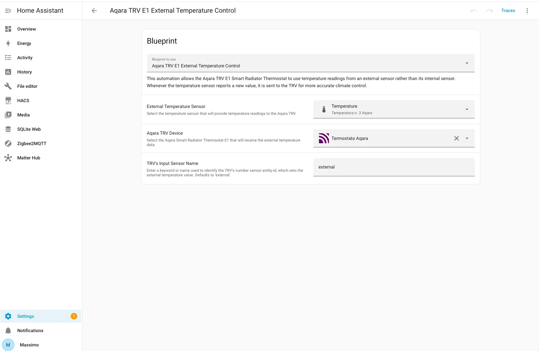Click the Activity list icon
The height and width of the screenshot is (351, 539).
click(8, 58)
